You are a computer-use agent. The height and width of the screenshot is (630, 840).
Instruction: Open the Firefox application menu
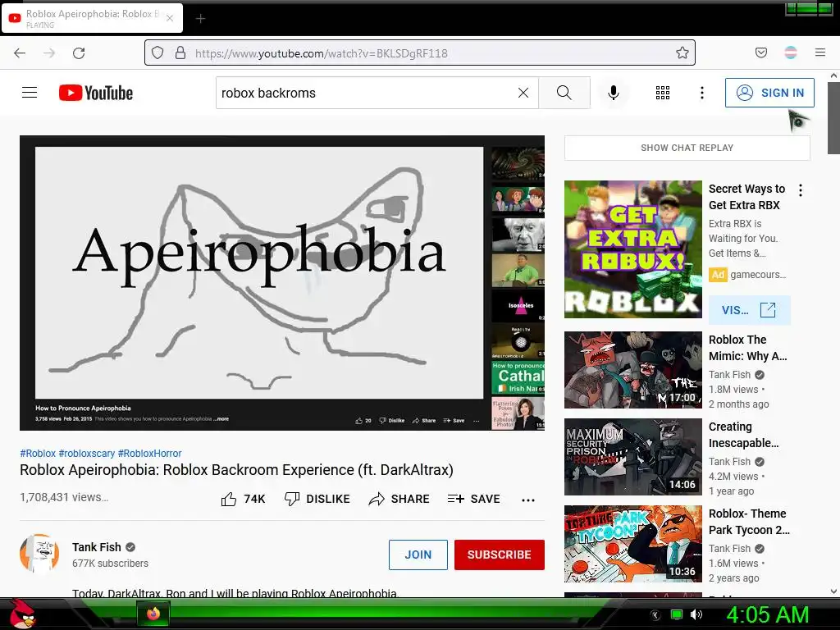click(820, 52)
